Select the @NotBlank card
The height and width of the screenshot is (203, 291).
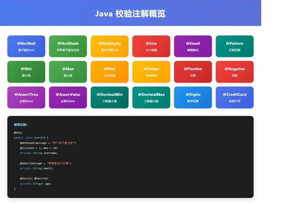pyautogui.click(x=68, y=46)
